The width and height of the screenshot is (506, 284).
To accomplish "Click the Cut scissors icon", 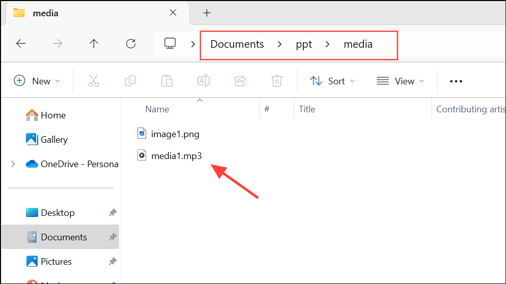I will tap(94, 81).
